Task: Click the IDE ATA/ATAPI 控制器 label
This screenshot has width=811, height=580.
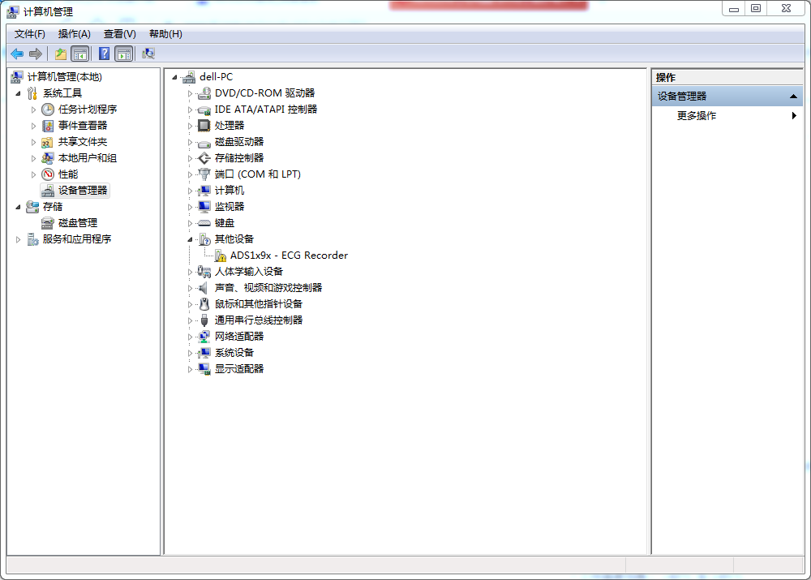Action: [266, 110]
